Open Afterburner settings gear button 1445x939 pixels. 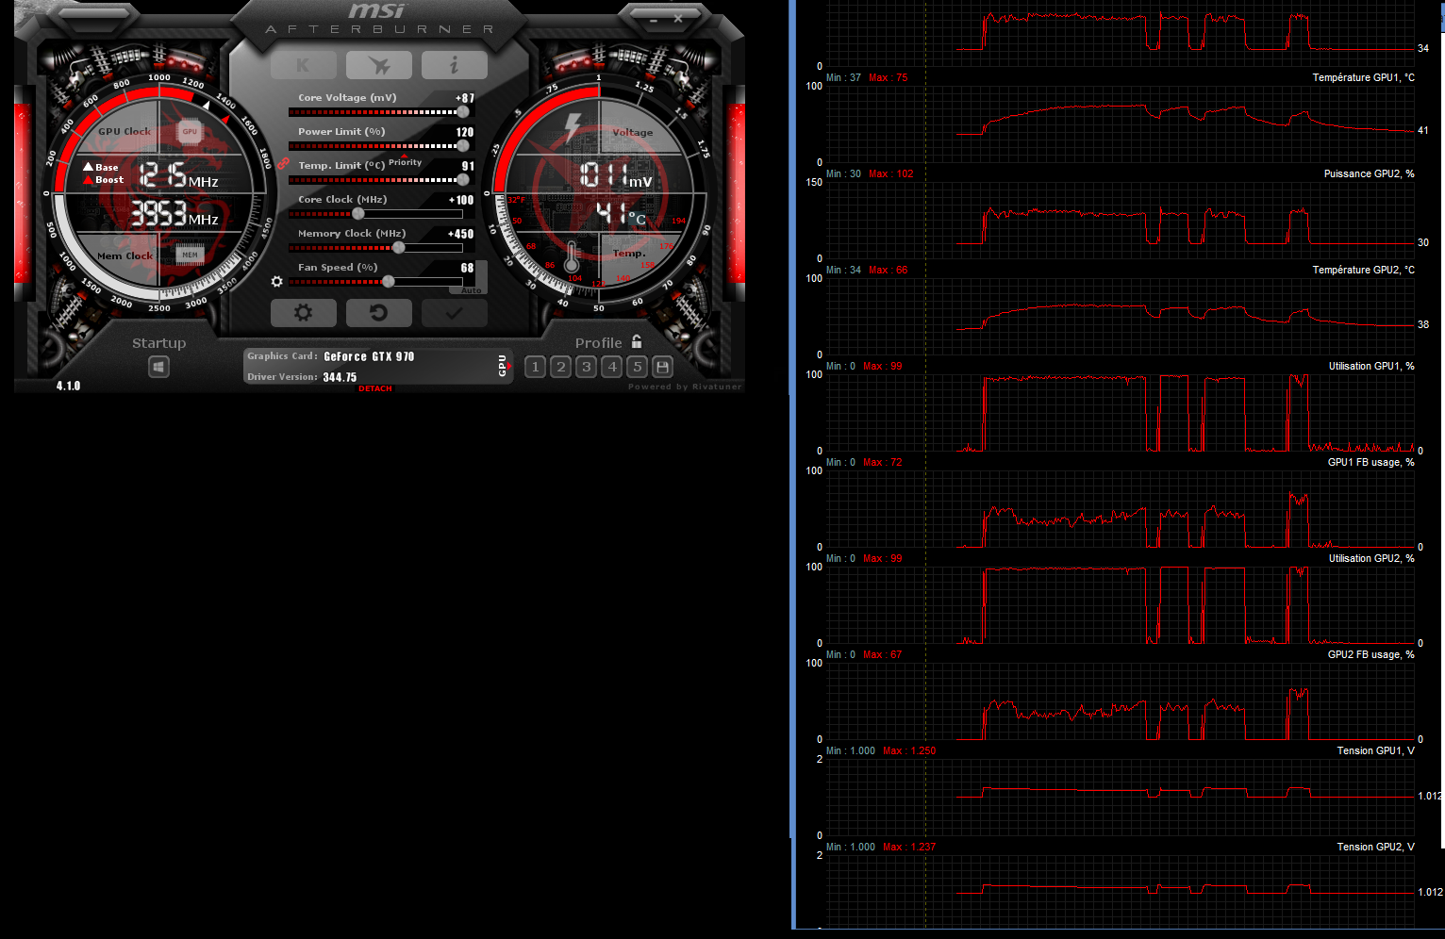(x=303, y=313)
